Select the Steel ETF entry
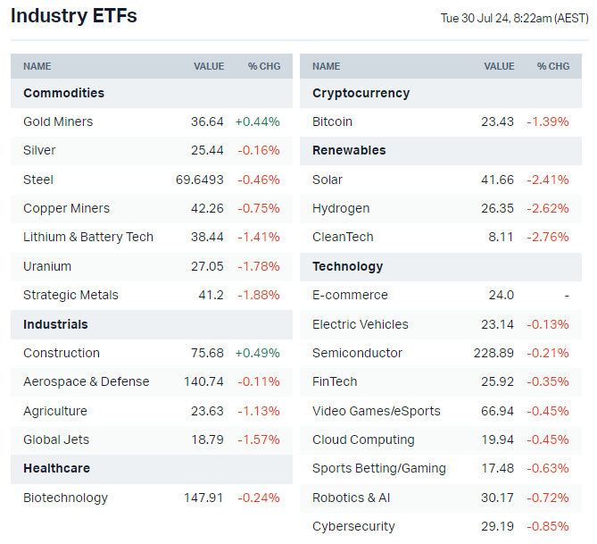 tap(38, 180)
